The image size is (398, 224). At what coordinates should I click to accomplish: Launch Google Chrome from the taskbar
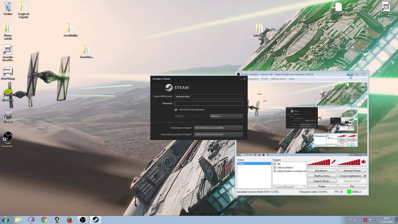click(x=44, y=220)
